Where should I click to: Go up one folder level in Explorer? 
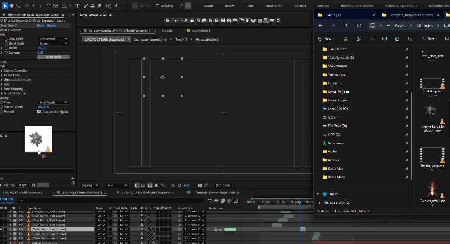(x=346, y=26)
